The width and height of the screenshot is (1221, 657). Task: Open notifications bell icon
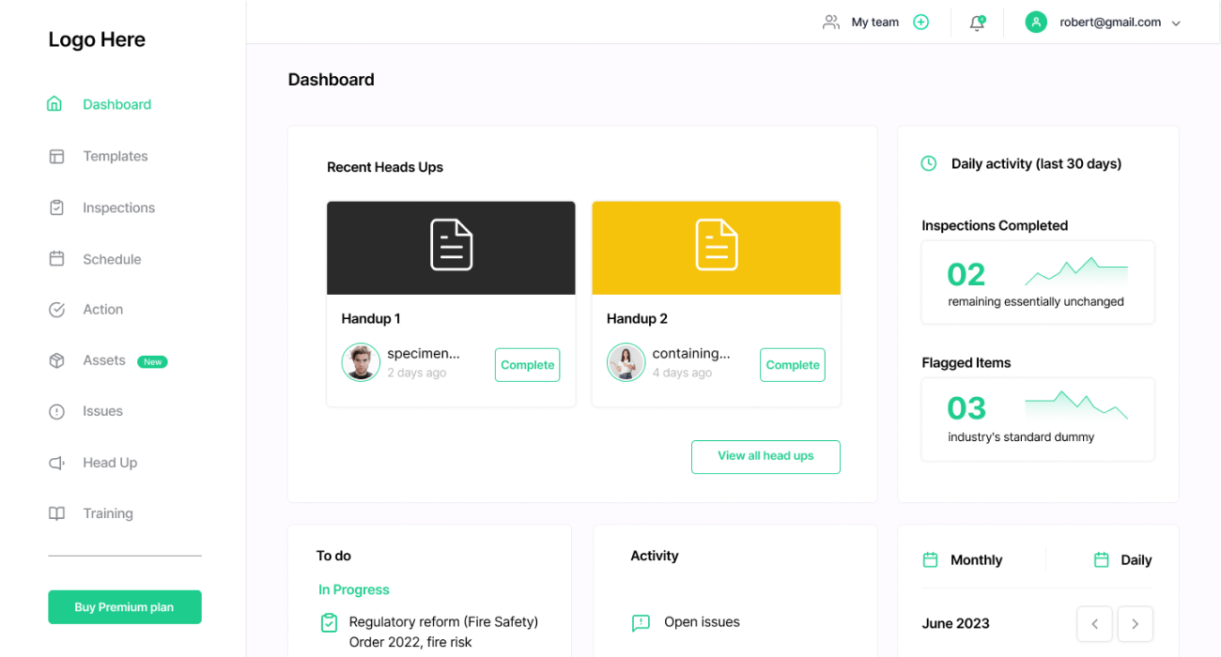tap(978, 23)
